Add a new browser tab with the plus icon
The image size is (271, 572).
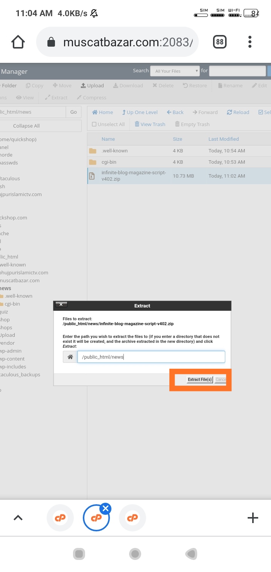(x=253, y=518)
